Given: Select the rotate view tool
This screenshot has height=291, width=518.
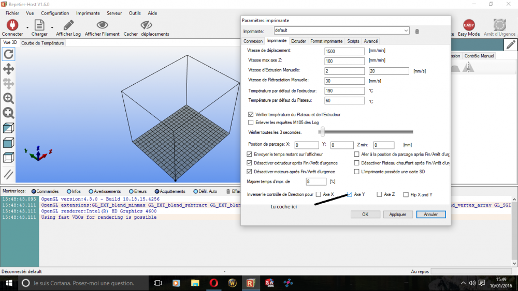Looking at the screenshot, I should point(9,54).
